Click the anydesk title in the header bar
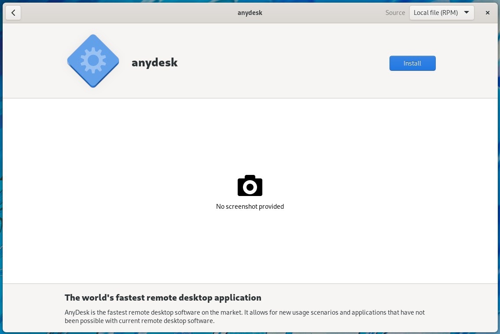 [250, 13]
